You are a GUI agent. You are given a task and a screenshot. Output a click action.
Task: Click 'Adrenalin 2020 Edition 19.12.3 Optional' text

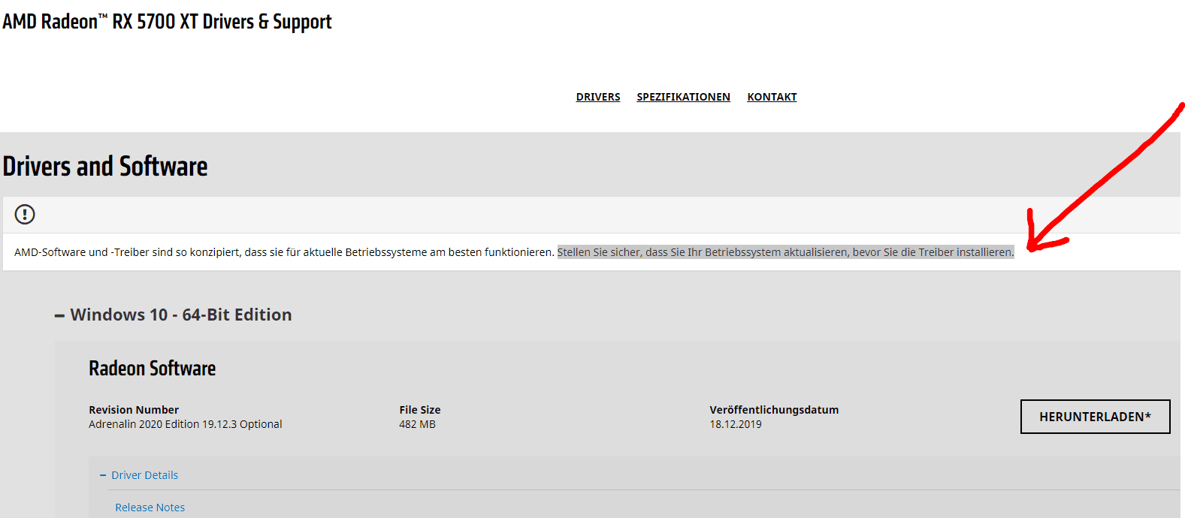[186, 424]
